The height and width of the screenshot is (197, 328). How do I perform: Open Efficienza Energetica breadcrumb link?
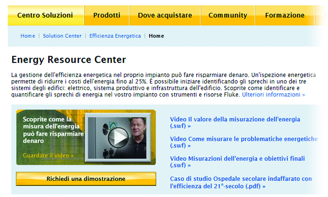click(x=115, y=36)
